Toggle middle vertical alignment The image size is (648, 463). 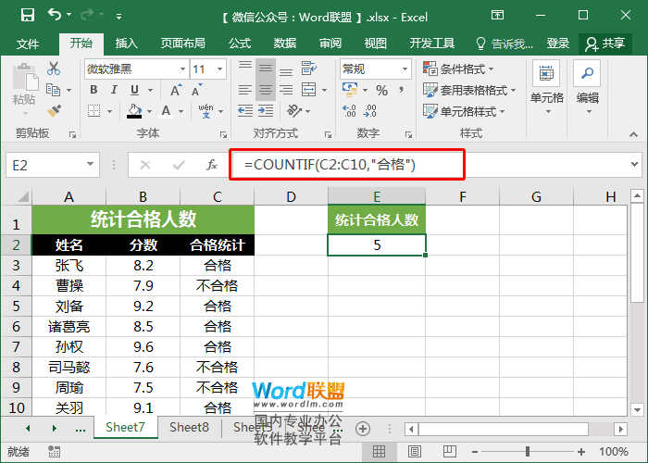click(x=266, y=69)
